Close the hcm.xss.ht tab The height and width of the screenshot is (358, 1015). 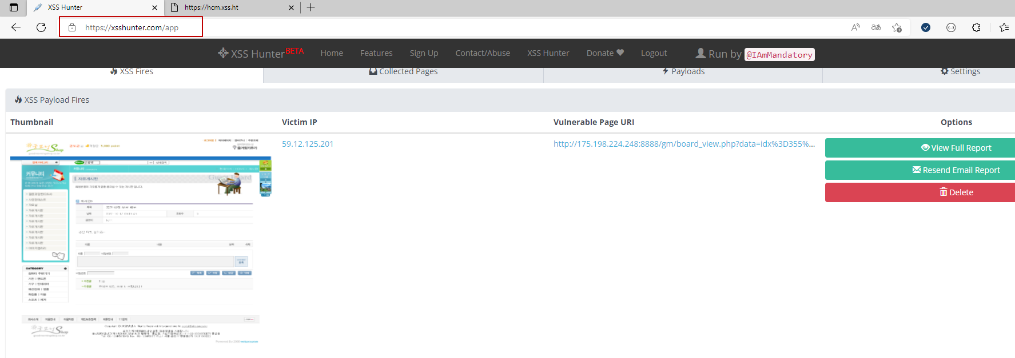click(x=291, y=7)
